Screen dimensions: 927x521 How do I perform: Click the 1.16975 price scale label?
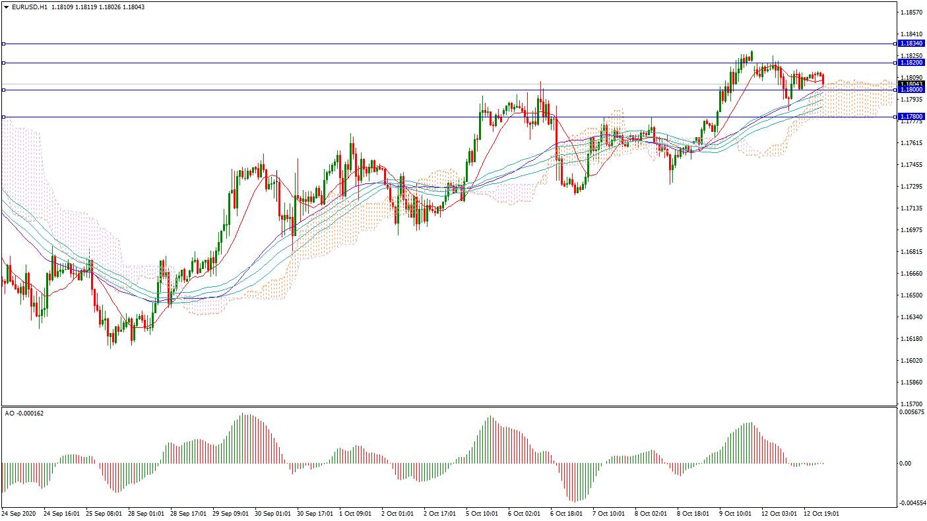[911, 230]
